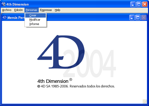Click the large blue 4D logo
Image resolution: width=149 pixels, height=106 pixels.
tap(61, 52)
